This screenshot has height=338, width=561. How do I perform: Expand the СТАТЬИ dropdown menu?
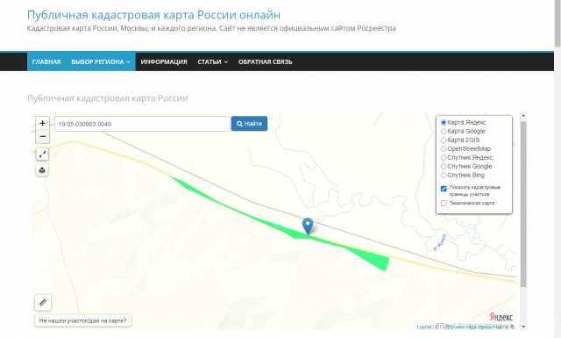pos(212,62)
